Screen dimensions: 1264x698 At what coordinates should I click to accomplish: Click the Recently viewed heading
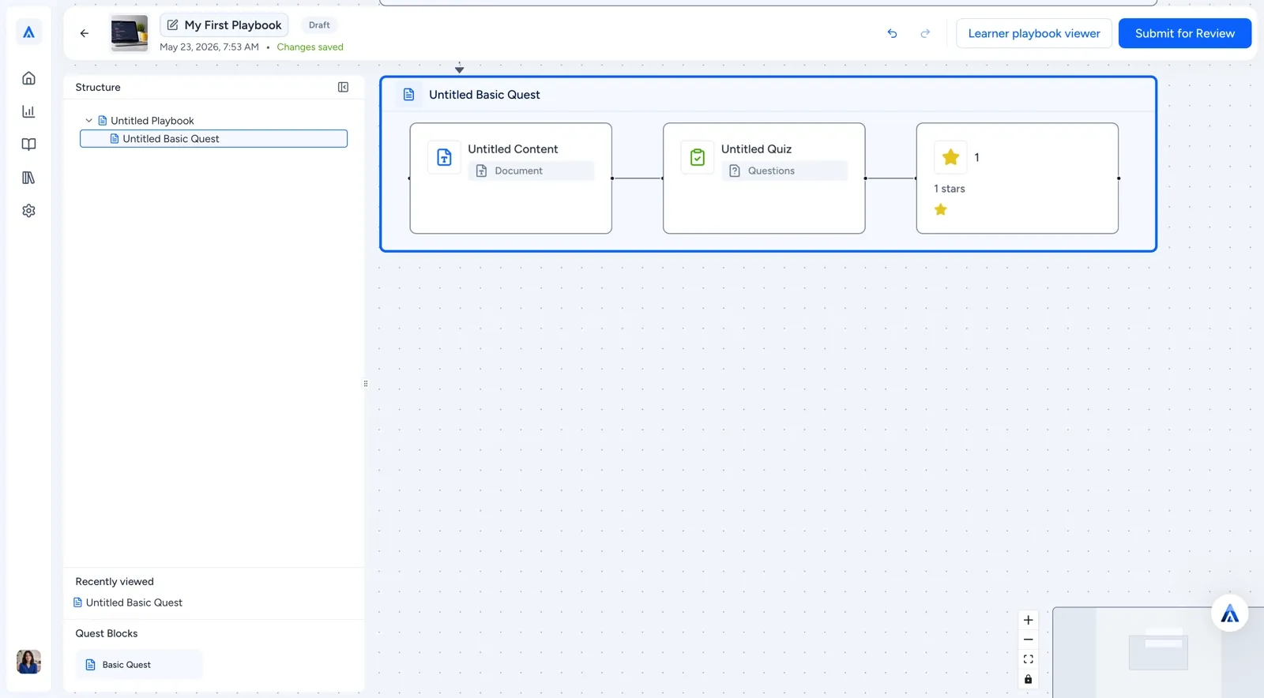click(115, 582)
